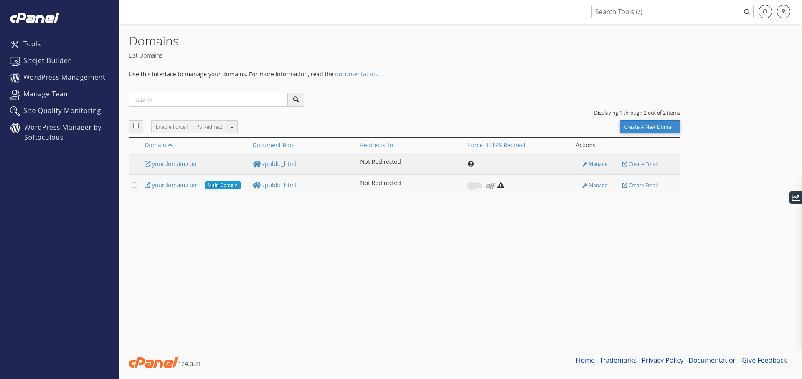Open first yourdomain.com external link

pyautogui.click(x=171, y=164)
